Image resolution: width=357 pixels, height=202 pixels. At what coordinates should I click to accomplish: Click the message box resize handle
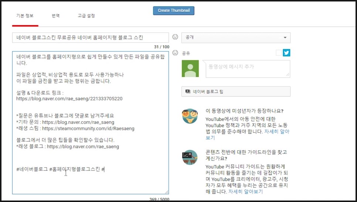click(288, 75)
